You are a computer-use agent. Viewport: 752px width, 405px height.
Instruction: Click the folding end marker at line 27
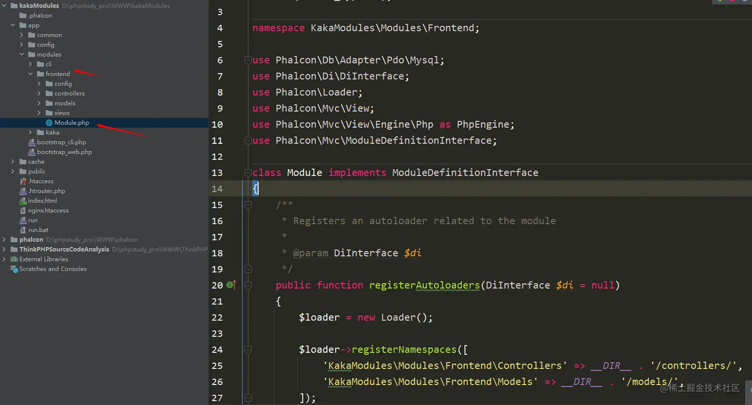pyautogui.click(x=248, y=398)
